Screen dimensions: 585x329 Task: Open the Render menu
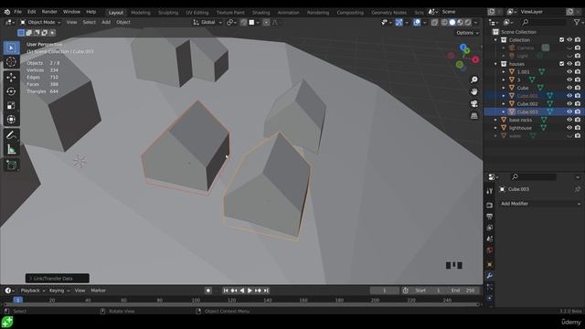point(49,12)
